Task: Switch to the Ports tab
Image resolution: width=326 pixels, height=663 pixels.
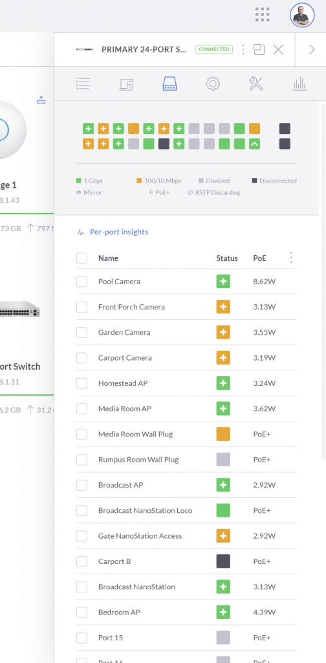Action: (x=169, y=84)
